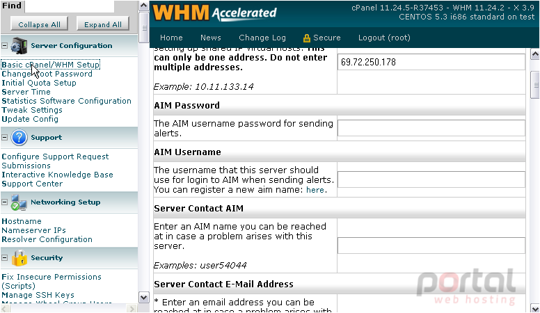540x313 pixels.
Task: Click the Server Configuration server icon
Action: pyautogui.click(x=19, y=46)
